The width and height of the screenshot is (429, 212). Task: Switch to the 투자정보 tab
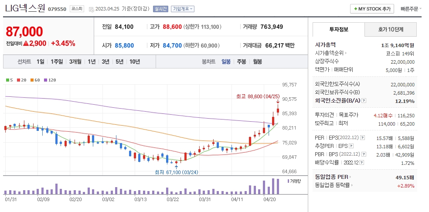(339, 29)
